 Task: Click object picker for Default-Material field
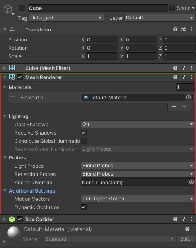click(x=189, y=97)
